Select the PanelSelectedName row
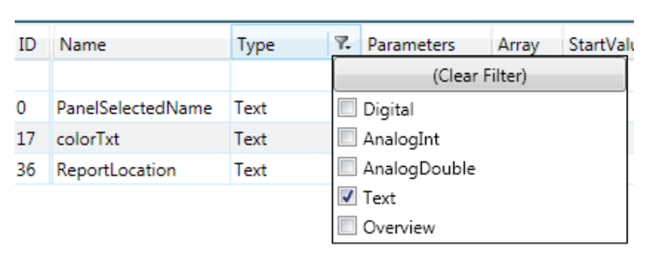The image size is (650, 258). coord(173,107)
